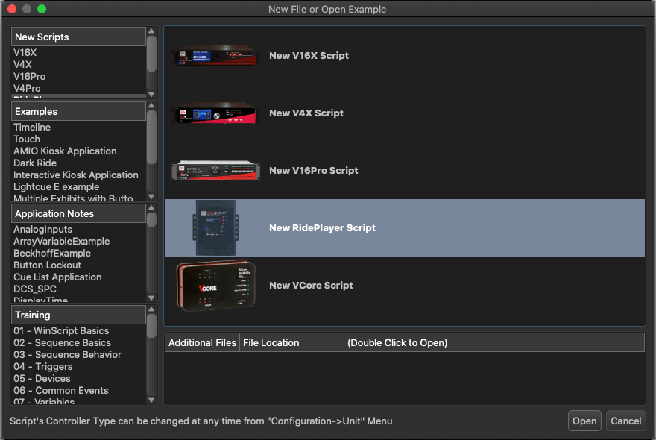656x440 pixels.
Task: Click the Open button
Action: pyautogui.click(x=584, y=421)
